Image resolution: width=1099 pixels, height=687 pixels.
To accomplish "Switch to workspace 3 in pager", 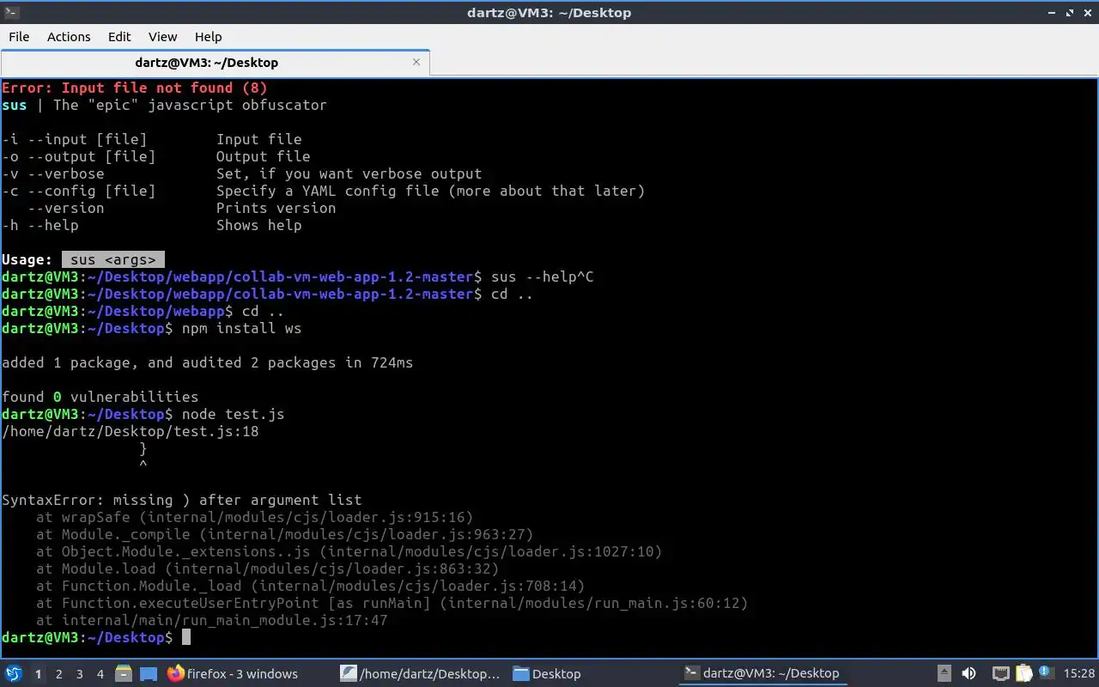I will pyautogui.click(x=80, y=674).
